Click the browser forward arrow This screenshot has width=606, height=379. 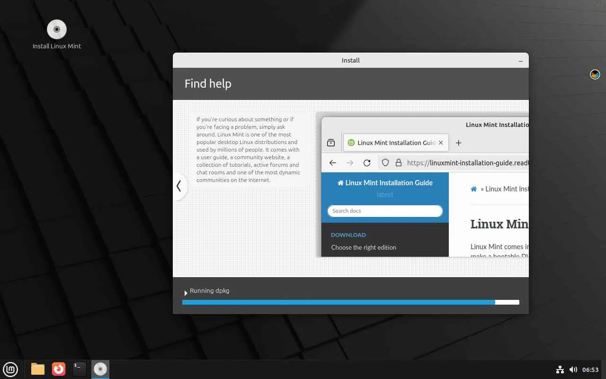[350, 162]
